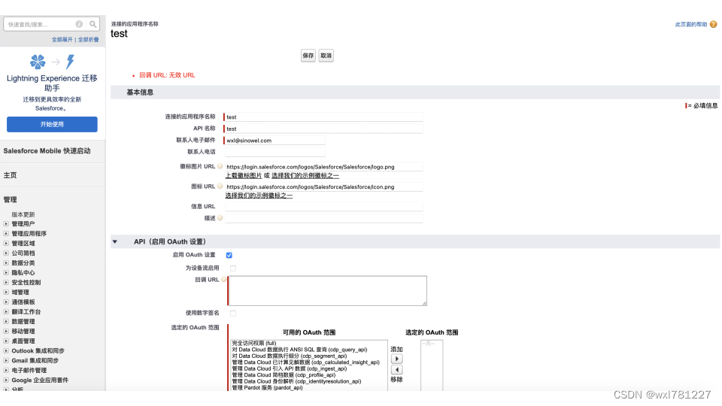Click the 上载徽标图片 link

tap(243, 176)
